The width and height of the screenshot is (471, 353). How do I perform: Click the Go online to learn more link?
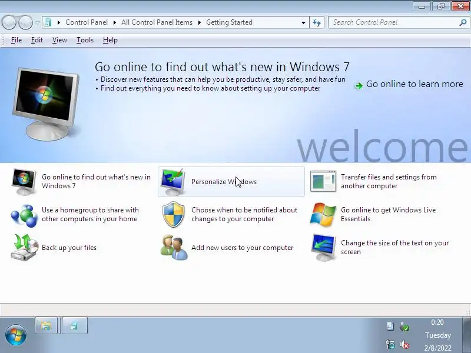point(414,84)
